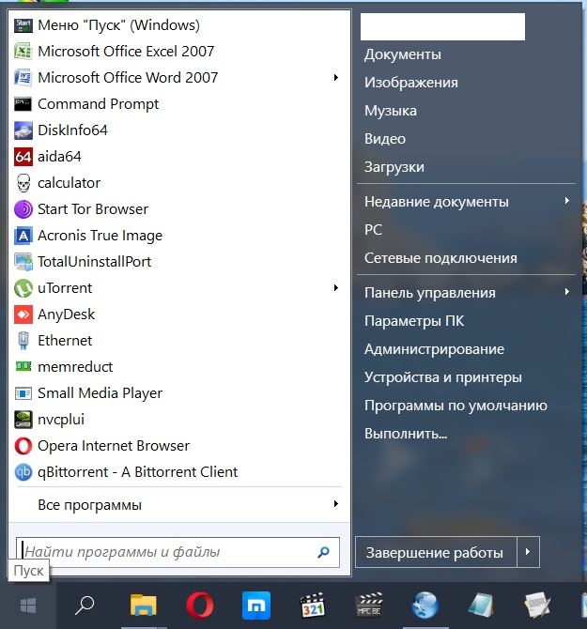Open Программы по умолчанию
This screenshot has width=587, height=629.
(456, 406)
